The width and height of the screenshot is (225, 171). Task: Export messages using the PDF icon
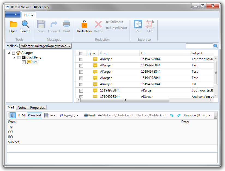[x=150, y=25]
